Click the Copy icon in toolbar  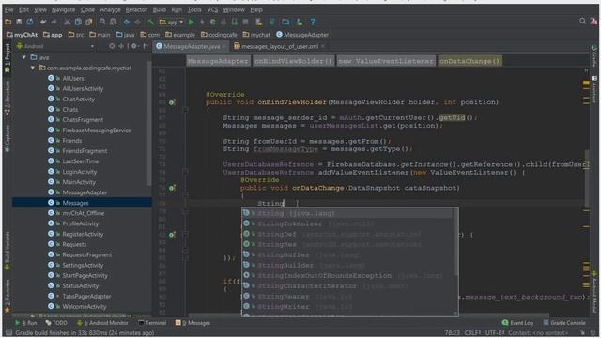click(x=78, y=23)
